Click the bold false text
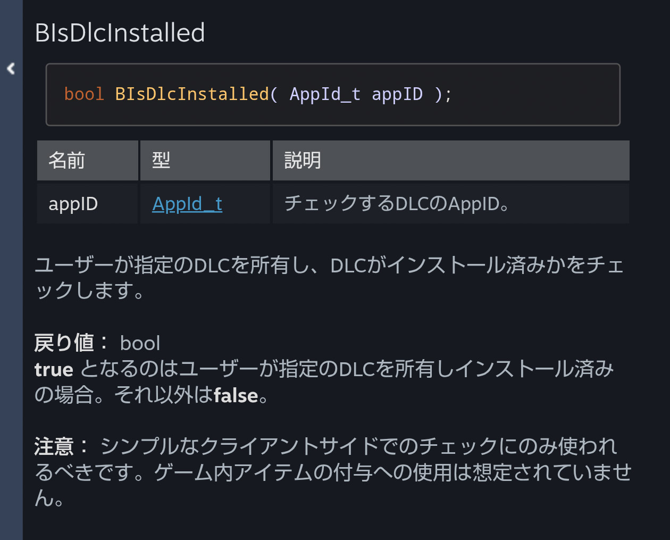670x540 pixels. pos(236,395)
